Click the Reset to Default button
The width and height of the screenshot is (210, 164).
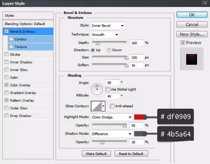click(131, 154)
